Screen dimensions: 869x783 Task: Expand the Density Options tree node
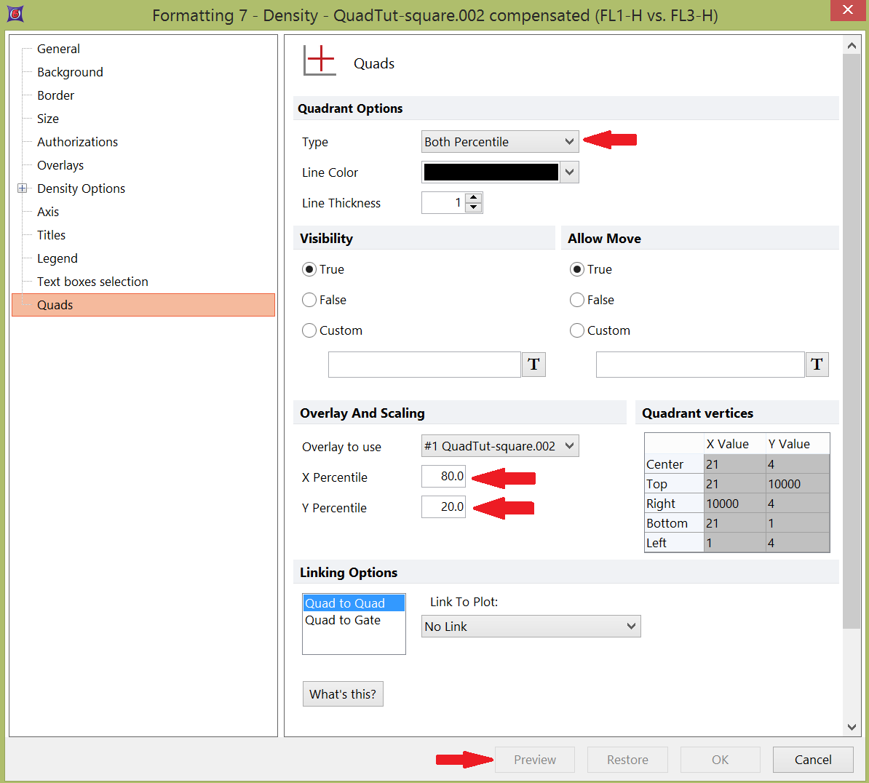tap(23, 188)
